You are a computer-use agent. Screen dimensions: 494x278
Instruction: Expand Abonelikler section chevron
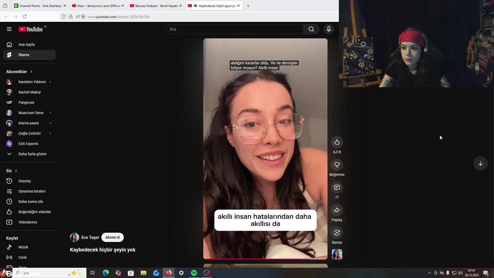coord(31,72)
